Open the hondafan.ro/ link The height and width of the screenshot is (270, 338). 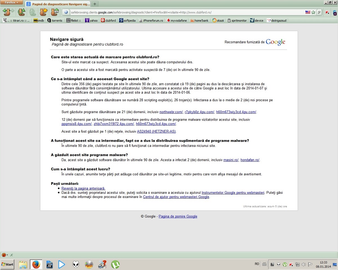click(x=250, y=160)
